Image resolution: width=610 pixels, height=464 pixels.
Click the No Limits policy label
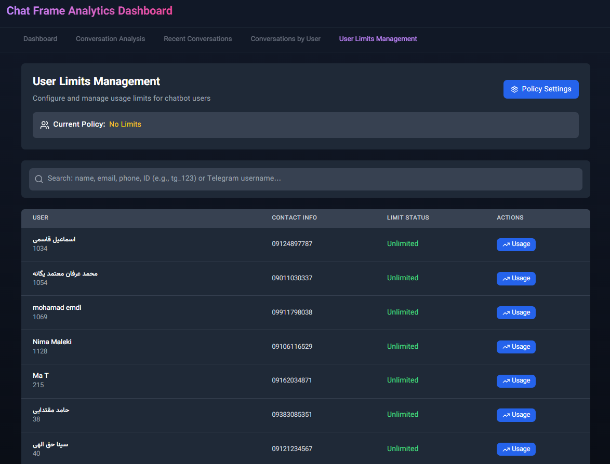(125, 125)
